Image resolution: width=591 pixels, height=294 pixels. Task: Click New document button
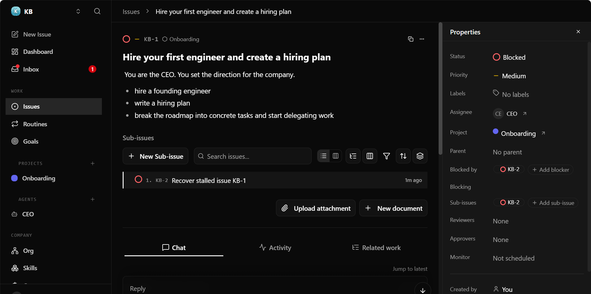click(393, 208)
